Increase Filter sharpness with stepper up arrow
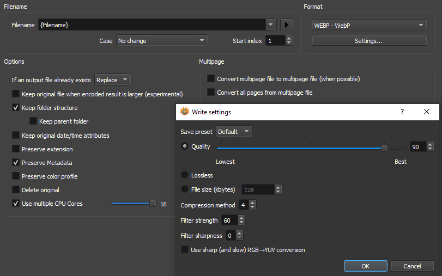This screenshot has width=442, height=276. tap(239, 234)
